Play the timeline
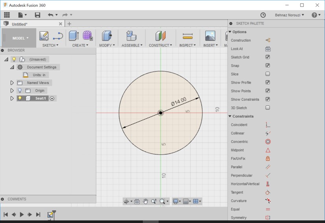This screenshot has height=223, width=325. click(x=22, y=214)
